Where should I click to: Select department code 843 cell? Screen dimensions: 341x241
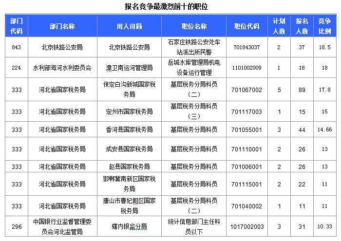[x=16, y=47]
